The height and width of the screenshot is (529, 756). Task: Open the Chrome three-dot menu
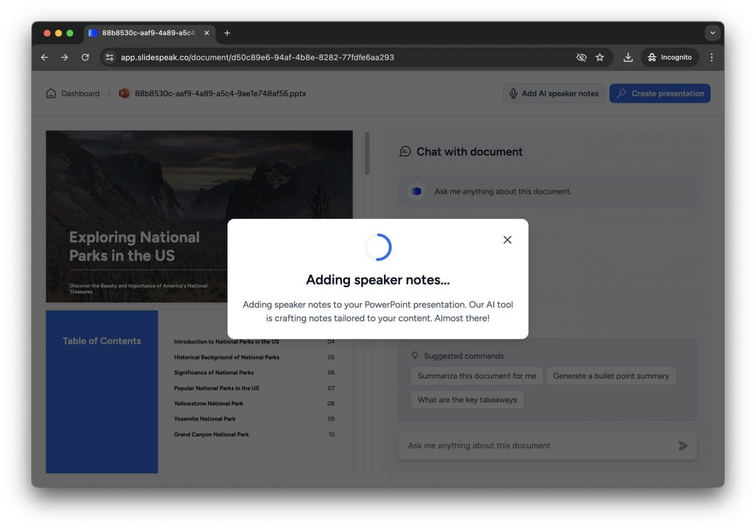pos(711,57)
